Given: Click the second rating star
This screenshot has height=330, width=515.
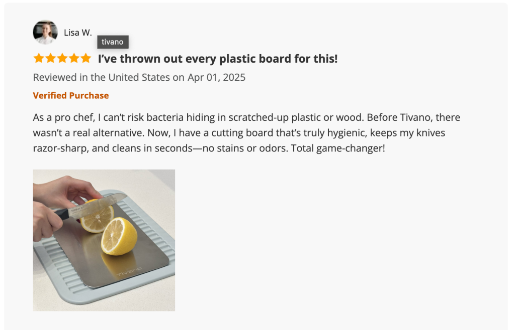Looking at the screenshot, I should (x=50, y=58).
